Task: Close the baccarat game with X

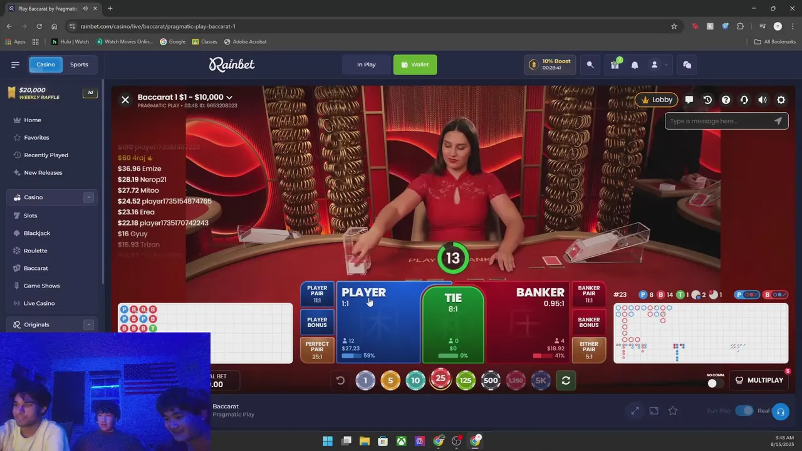Action: click(125, 100)
